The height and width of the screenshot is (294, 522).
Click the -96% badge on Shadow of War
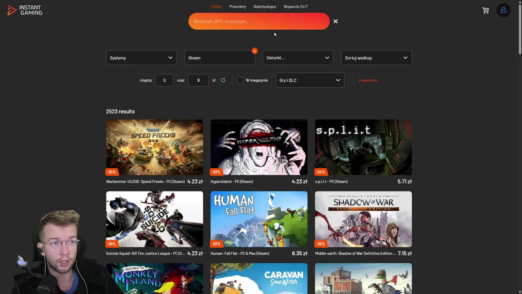point(321,244)
